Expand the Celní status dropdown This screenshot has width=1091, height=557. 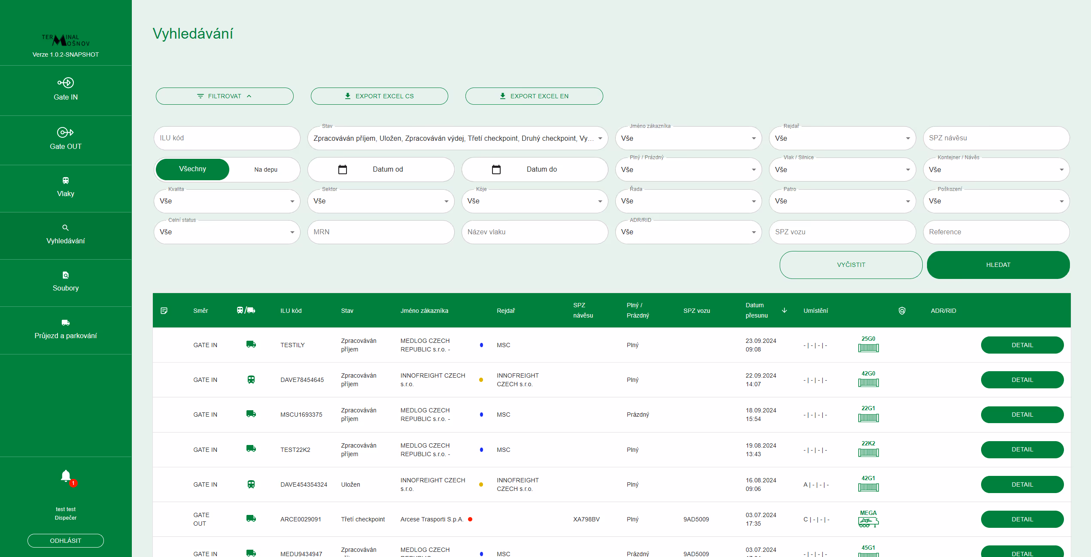(x=227, y=232)
